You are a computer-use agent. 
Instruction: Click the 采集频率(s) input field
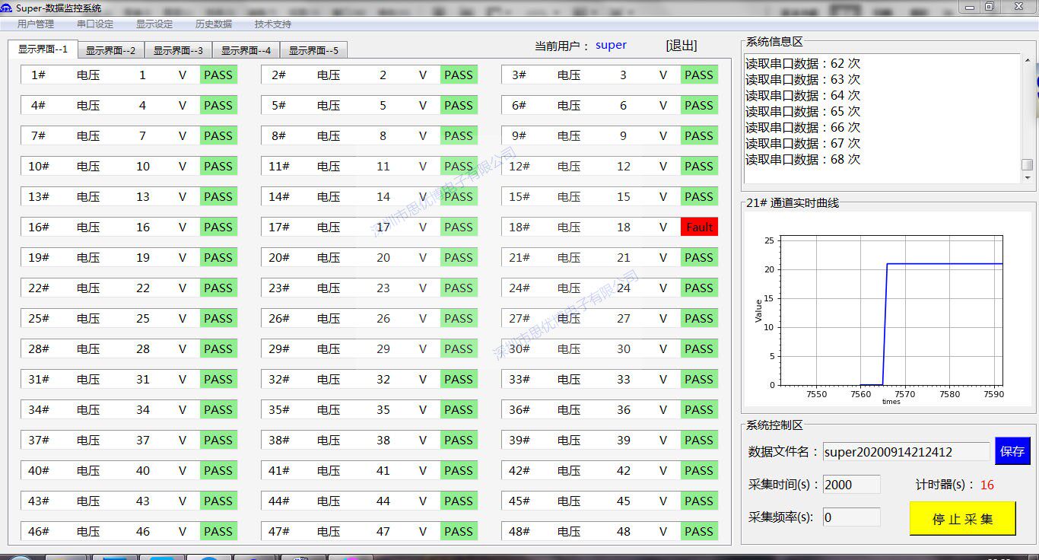pos(851,517)
